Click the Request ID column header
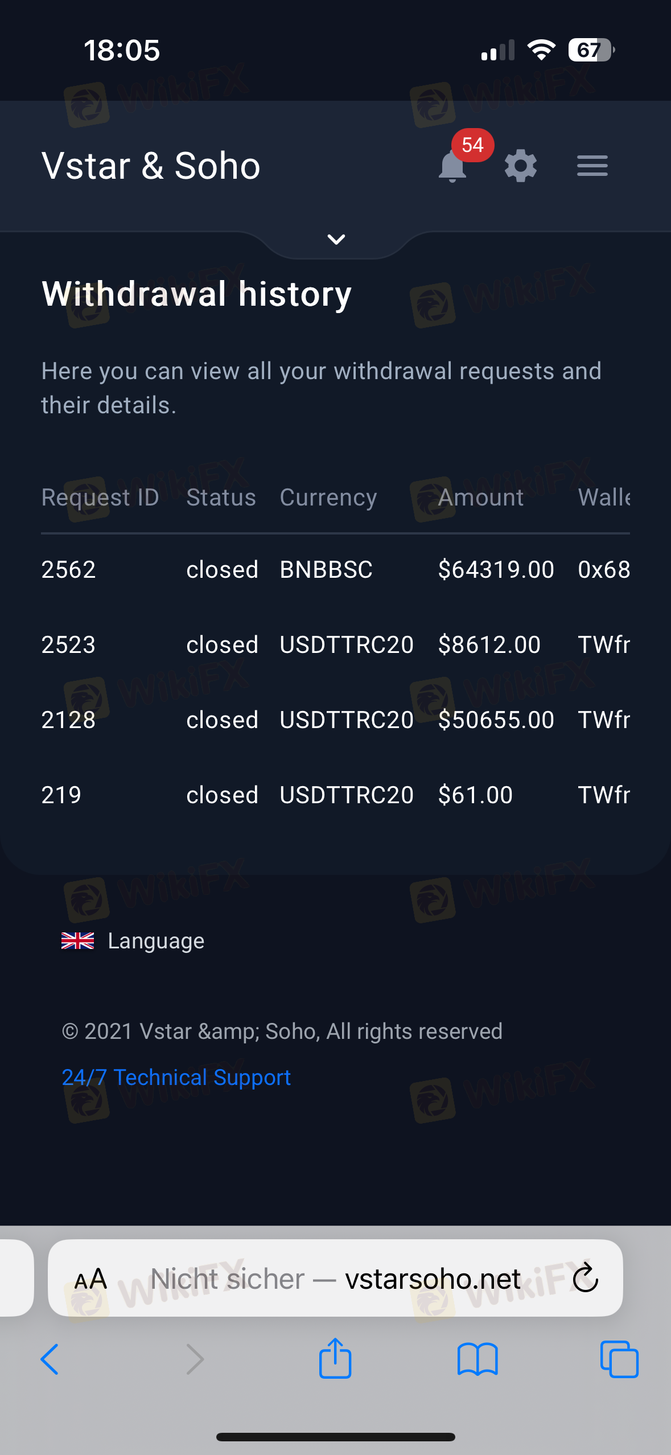 [x=100, y=498]
